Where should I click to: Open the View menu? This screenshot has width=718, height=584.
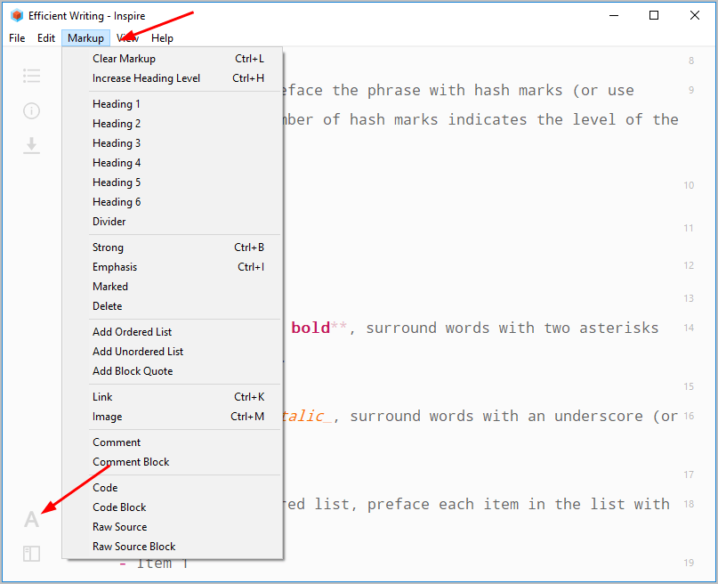point(128,38)
